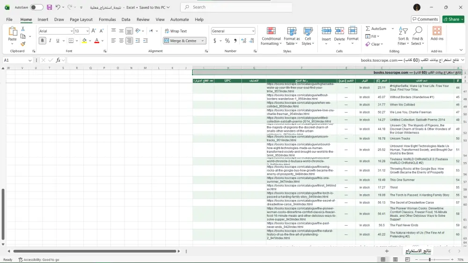Open Format cells menu

point(353,36)
